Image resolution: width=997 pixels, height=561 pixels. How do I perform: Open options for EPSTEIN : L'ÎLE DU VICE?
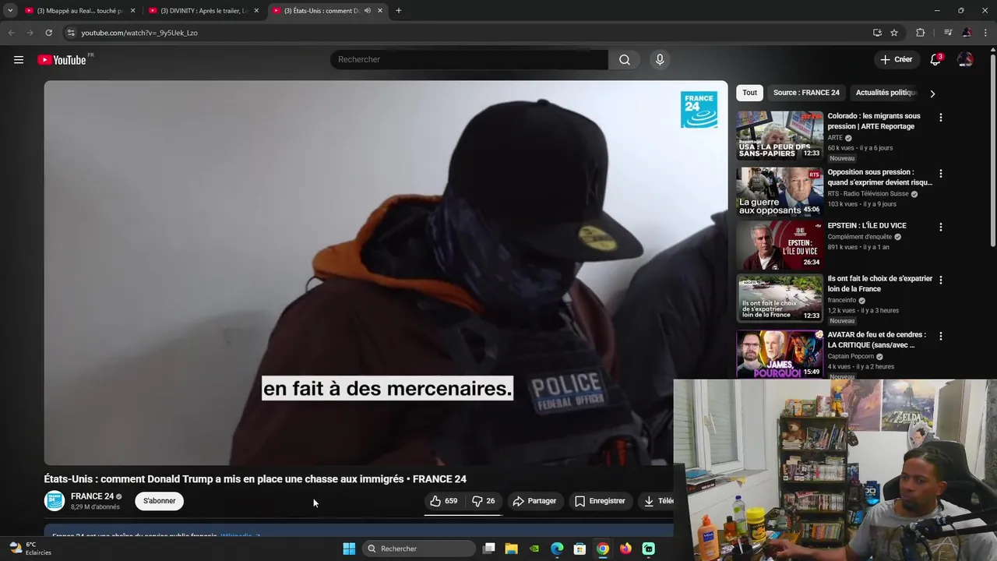click(x=940, y=228)
